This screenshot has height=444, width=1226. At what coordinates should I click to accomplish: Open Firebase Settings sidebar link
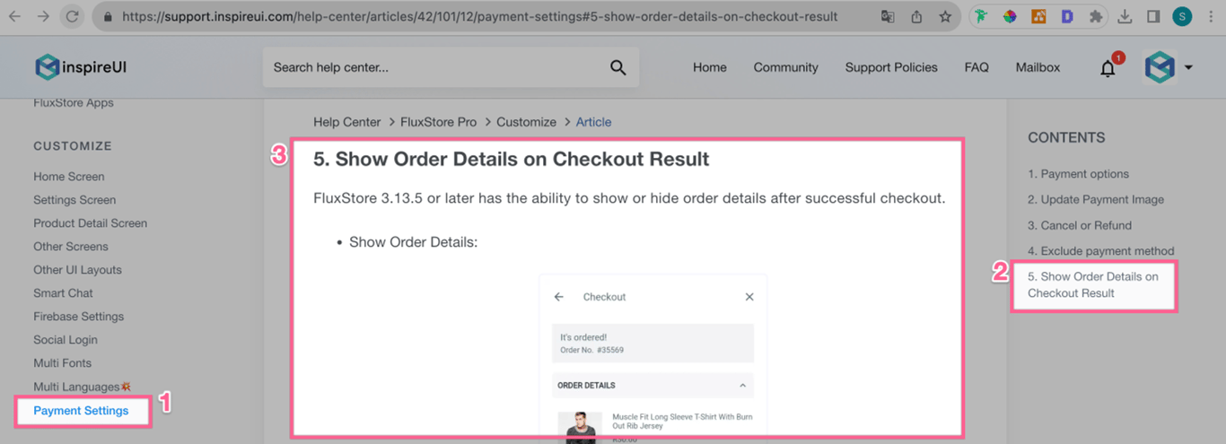pos(78,317)
